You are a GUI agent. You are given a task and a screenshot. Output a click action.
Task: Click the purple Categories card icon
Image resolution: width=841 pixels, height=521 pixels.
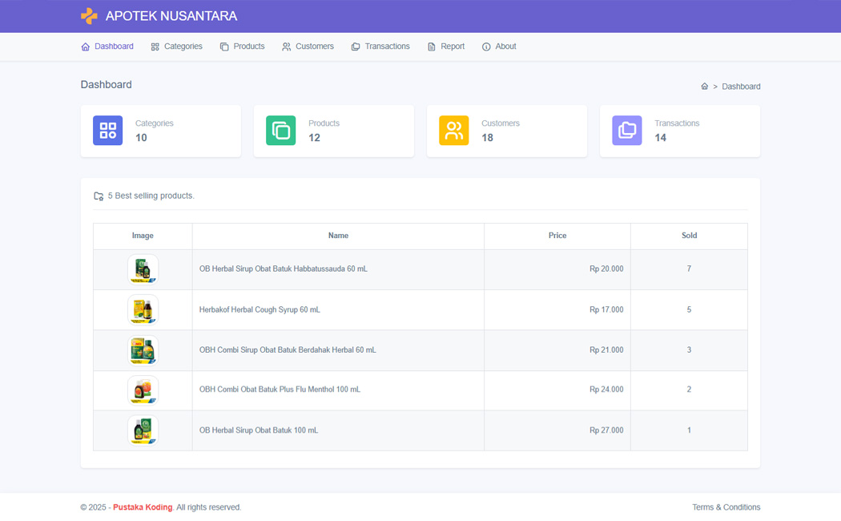(108, 130)
